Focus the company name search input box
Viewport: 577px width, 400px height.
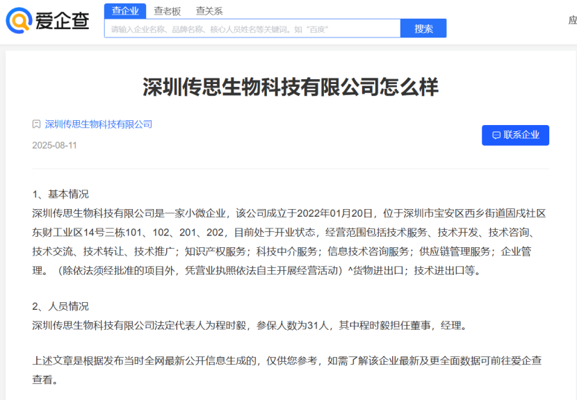[x=252, y=28]
